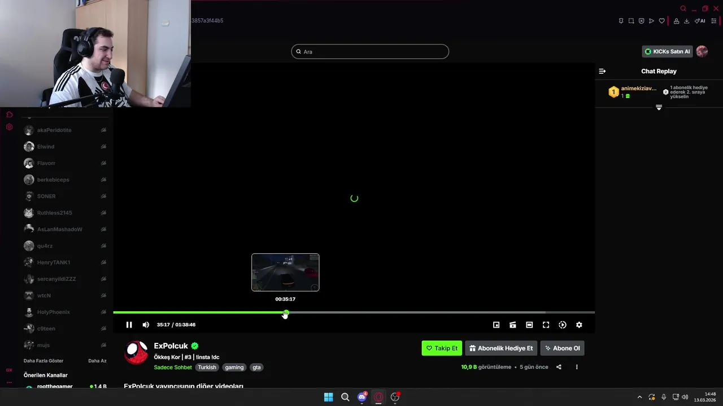The height and width of the screenshot is (406, 723).
Task: Add page to bookmarks heart icon
Action: click(661, 21)
